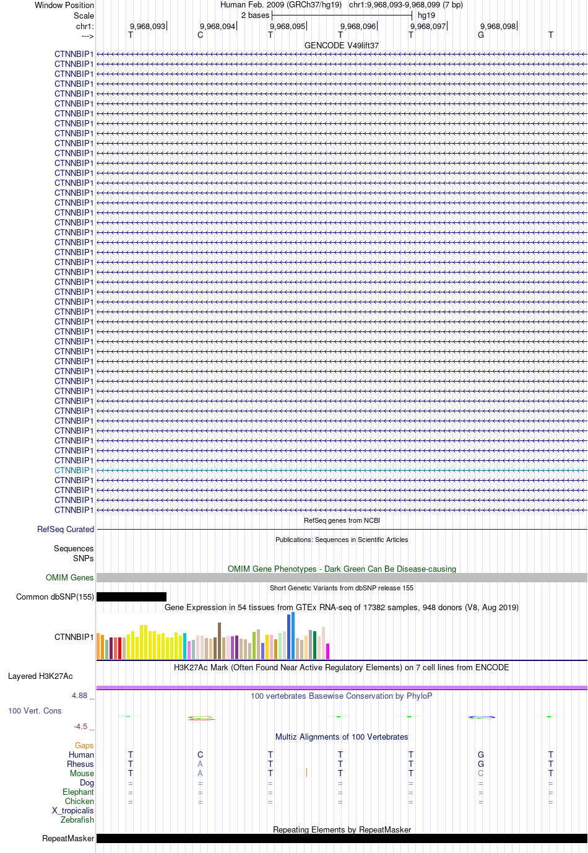Click the RefSeq Curated intron line
The width and height of the screenshot is (588, 853).
pyautogui.click(x=342, y=529)
